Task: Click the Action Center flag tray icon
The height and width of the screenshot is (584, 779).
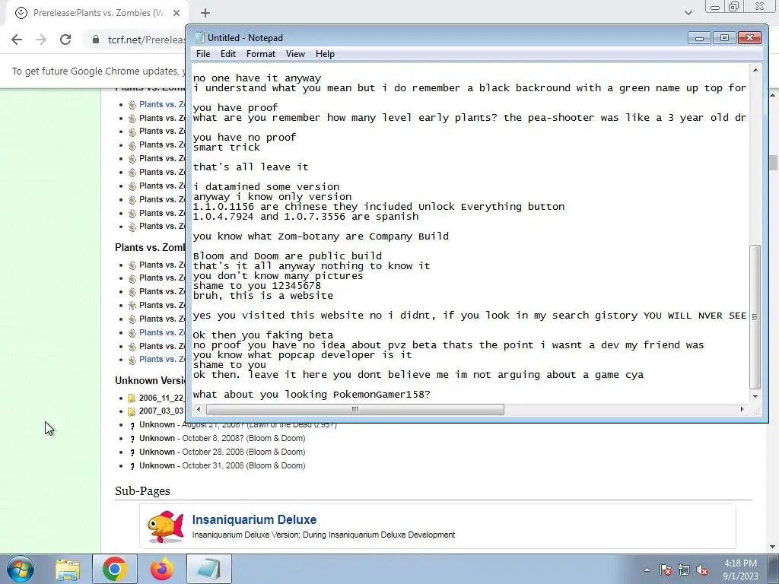Action: pos(666,570)
